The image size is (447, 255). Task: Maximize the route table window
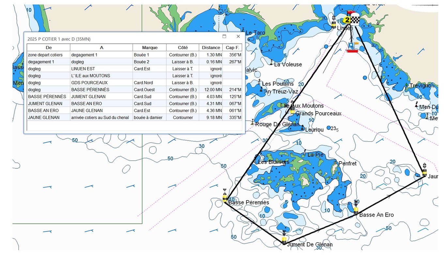[224, 36]
